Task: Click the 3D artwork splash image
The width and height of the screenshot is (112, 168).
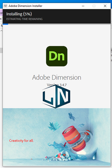Action: 57,137
